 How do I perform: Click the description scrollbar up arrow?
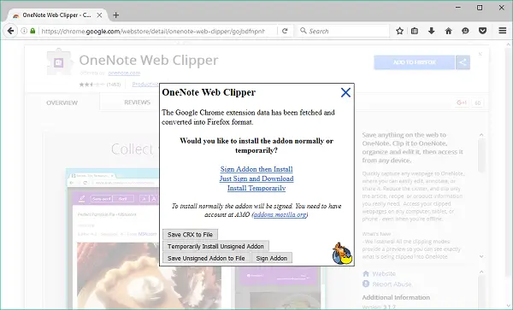click(481, 135)
